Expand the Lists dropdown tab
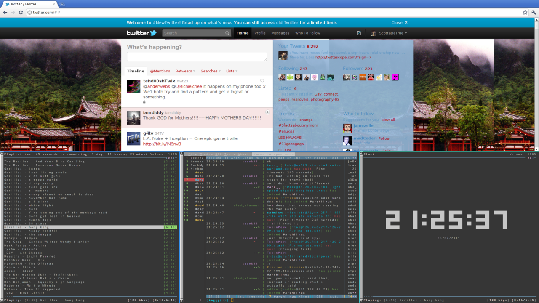This screenshot has height=303, width=539. point(232,71)
